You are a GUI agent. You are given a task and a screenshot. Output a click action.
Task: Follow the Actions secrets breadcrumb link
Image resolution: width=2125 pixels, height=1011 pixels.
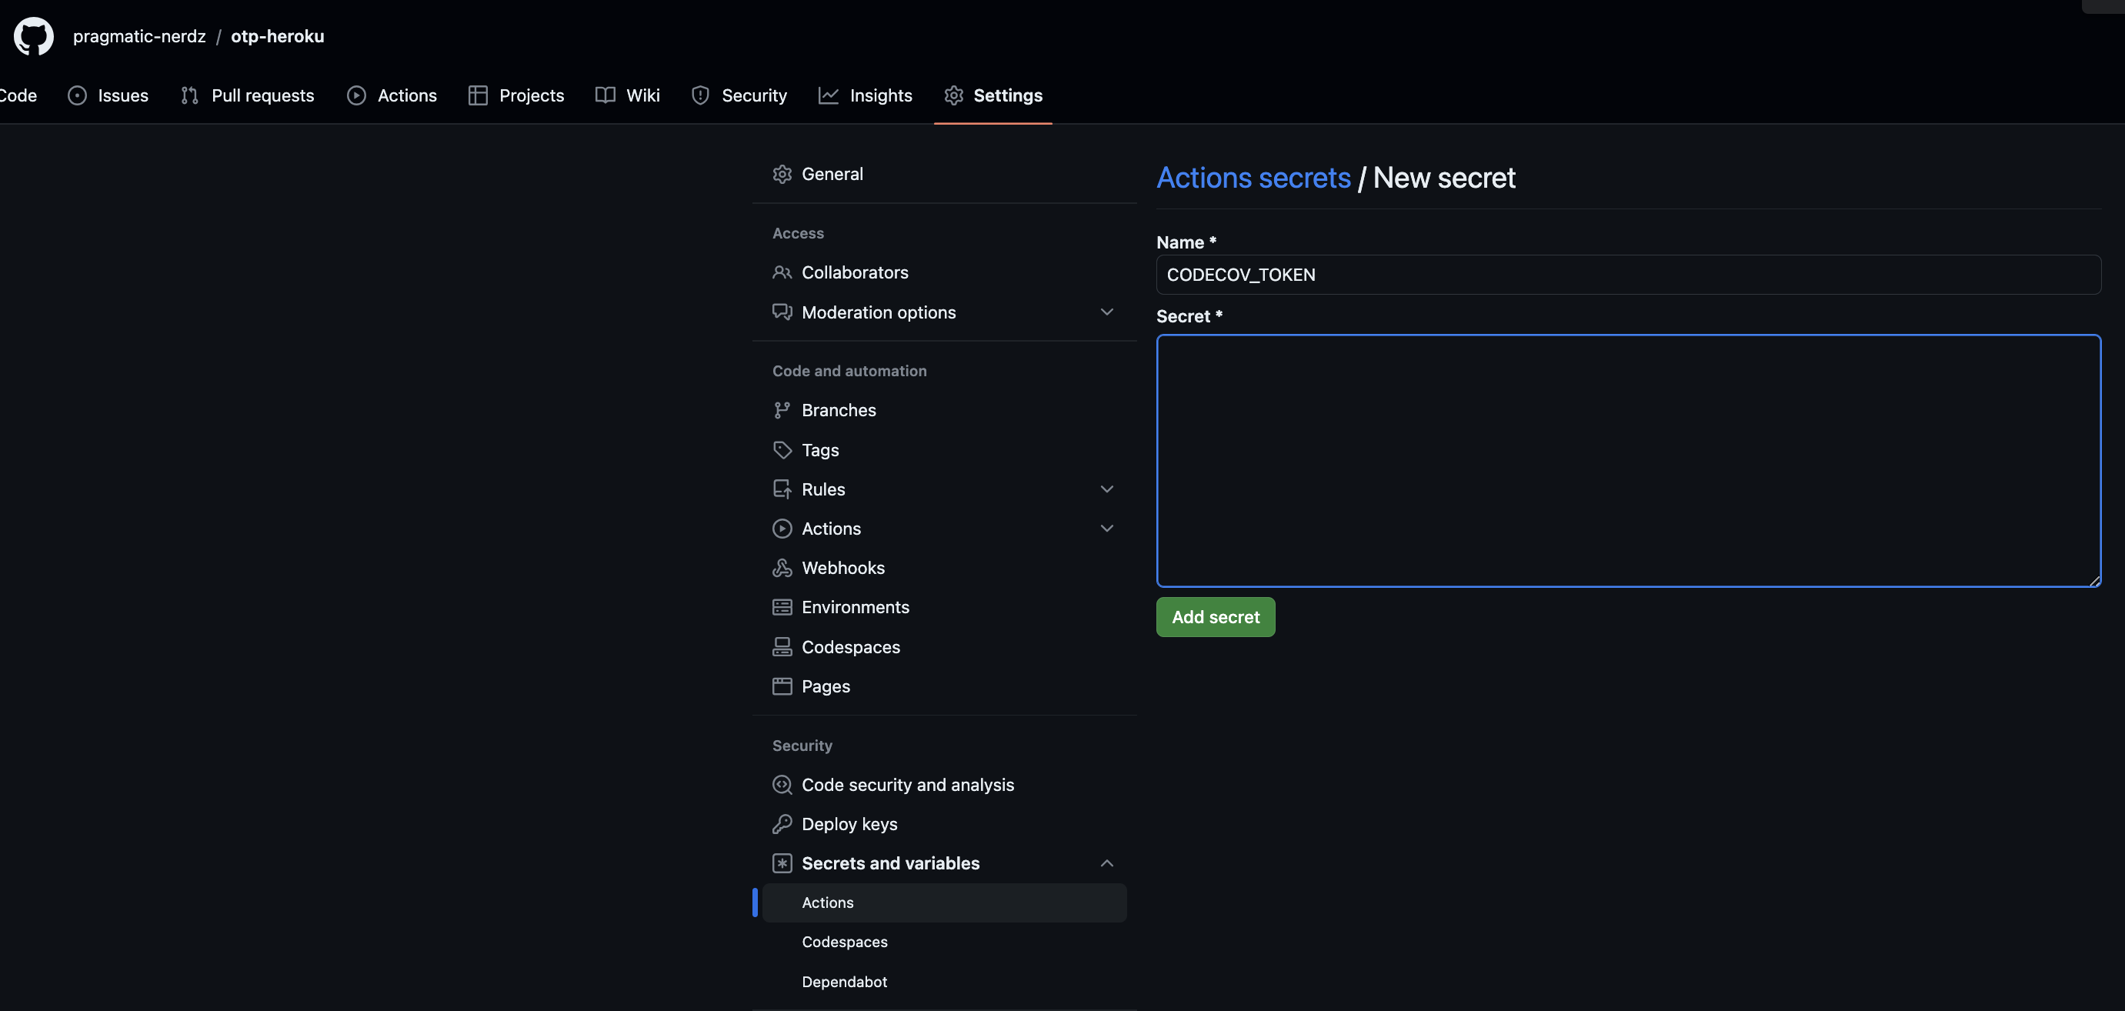click(x=1253, y=179)
